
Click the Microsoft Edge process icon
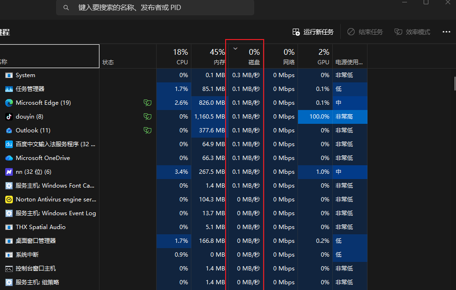pos(9,102)
